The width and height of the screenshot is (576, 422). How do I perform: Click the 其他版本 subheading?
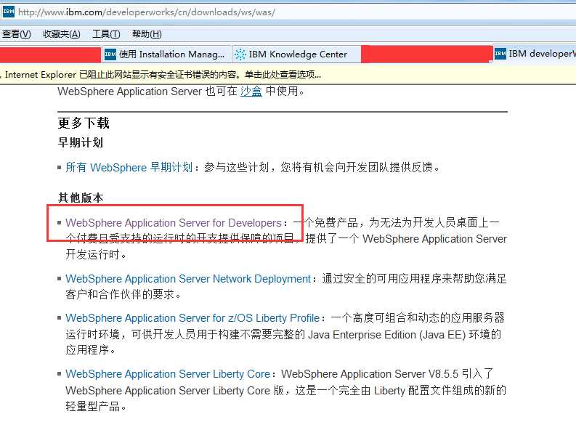pyautogui.click(x=81, y=198)
